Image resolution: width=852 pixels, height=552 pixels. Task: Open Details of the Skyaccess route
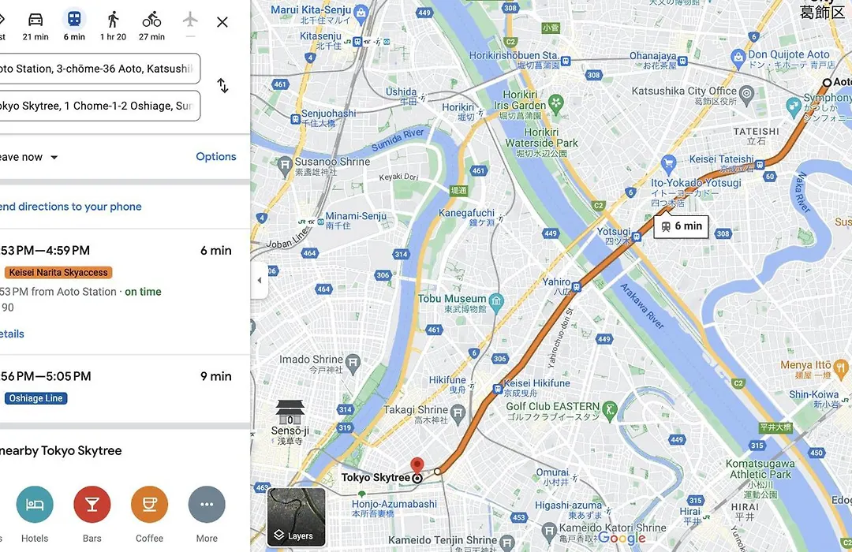pyautogui.click(x=12, y=334)
